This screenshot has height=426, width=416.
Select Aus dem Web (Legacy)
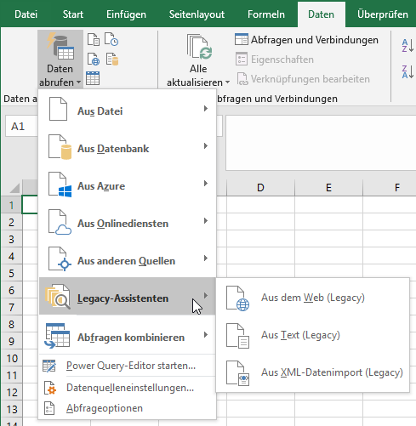[313, 298]
